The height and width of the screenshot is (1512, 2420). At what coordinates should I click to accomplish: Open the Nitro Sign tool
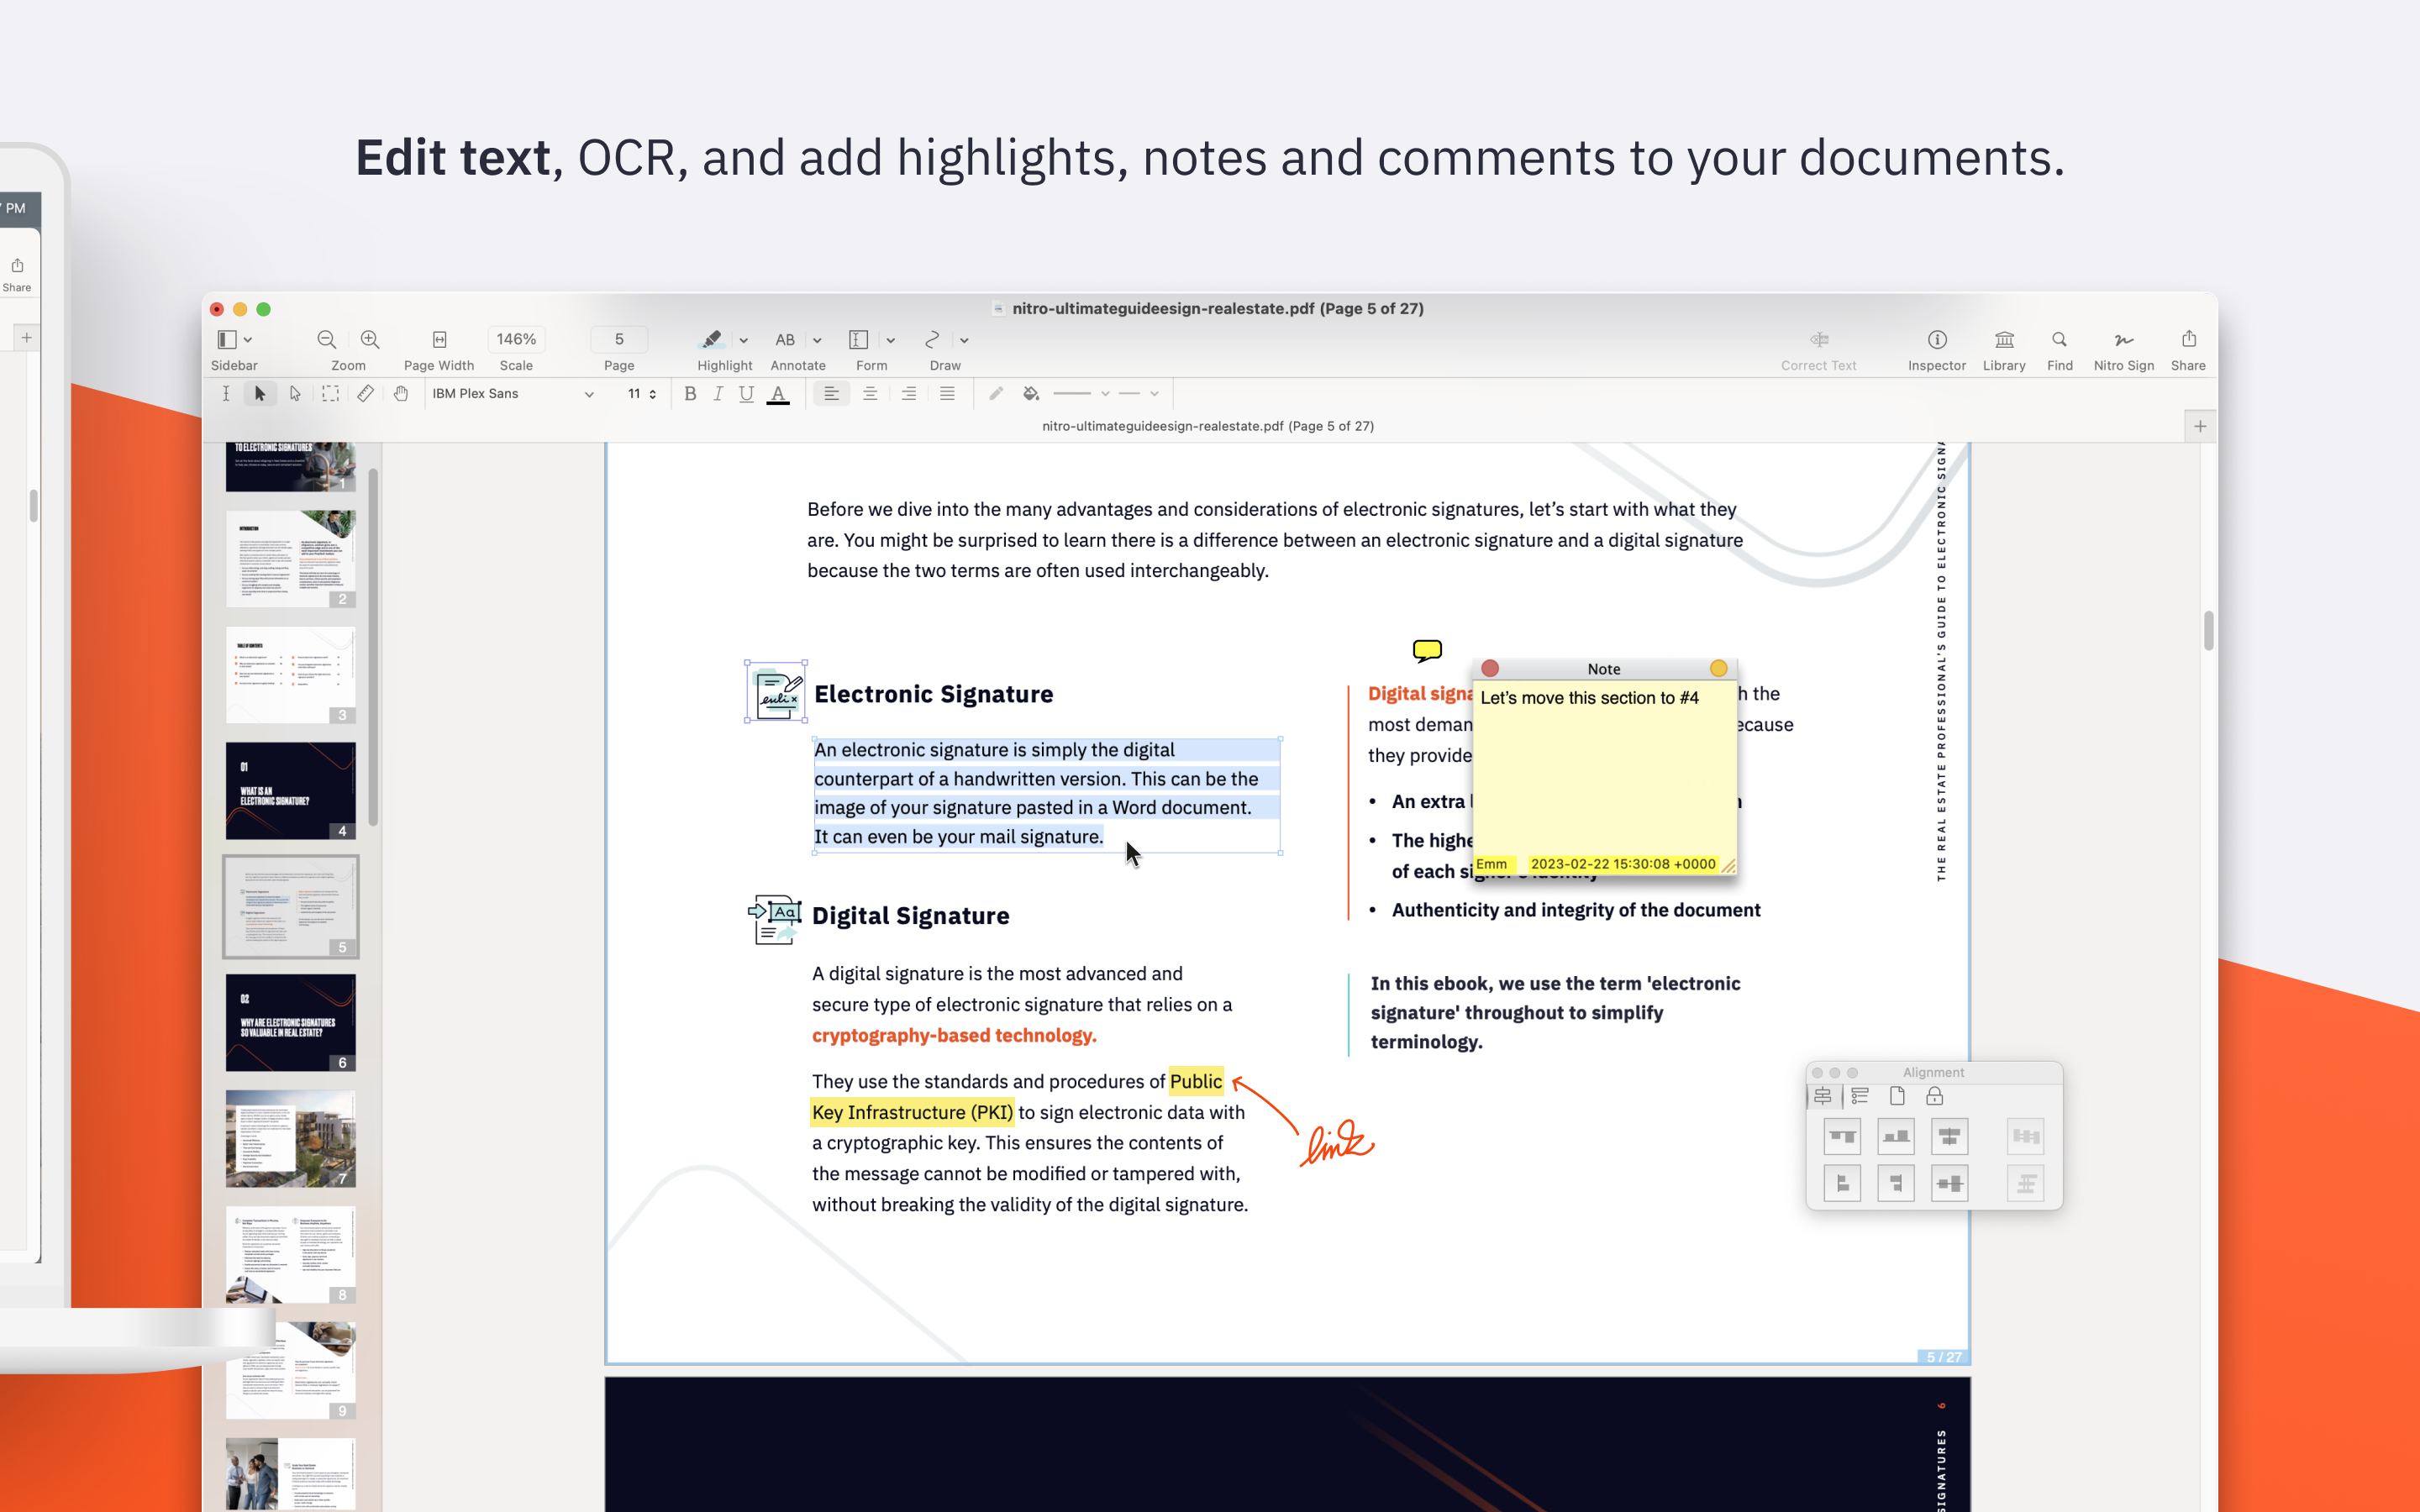(2123, 340)
